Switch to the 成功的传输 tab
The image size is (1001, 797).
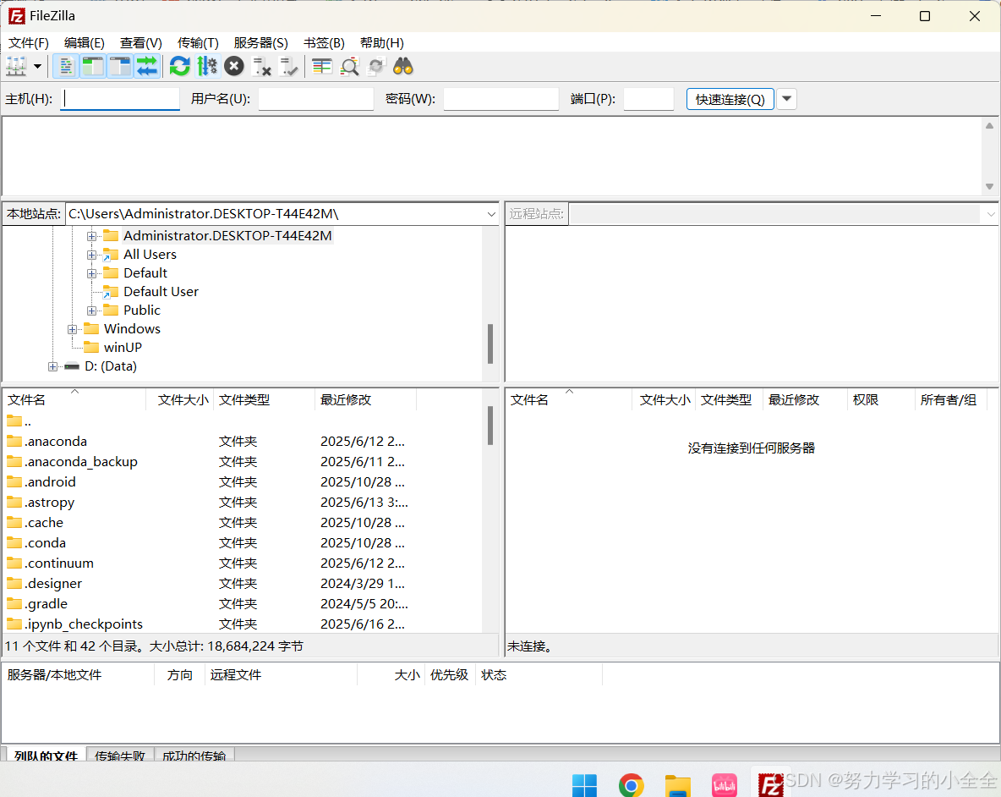[x=194, y=756]
